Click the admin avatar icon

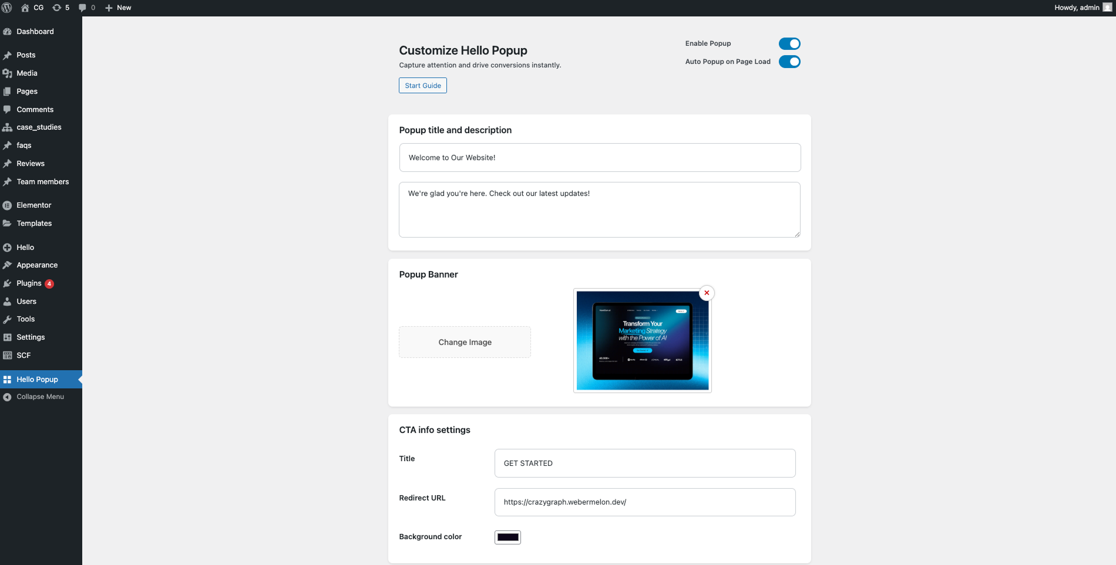pos(1107,8)
